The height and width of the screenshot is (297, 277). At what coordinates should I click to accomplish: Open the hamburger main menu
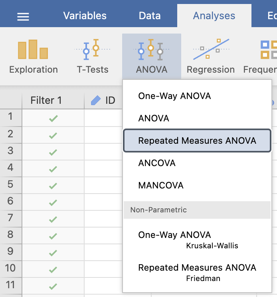pyautogui.click(x=23, y=16)
